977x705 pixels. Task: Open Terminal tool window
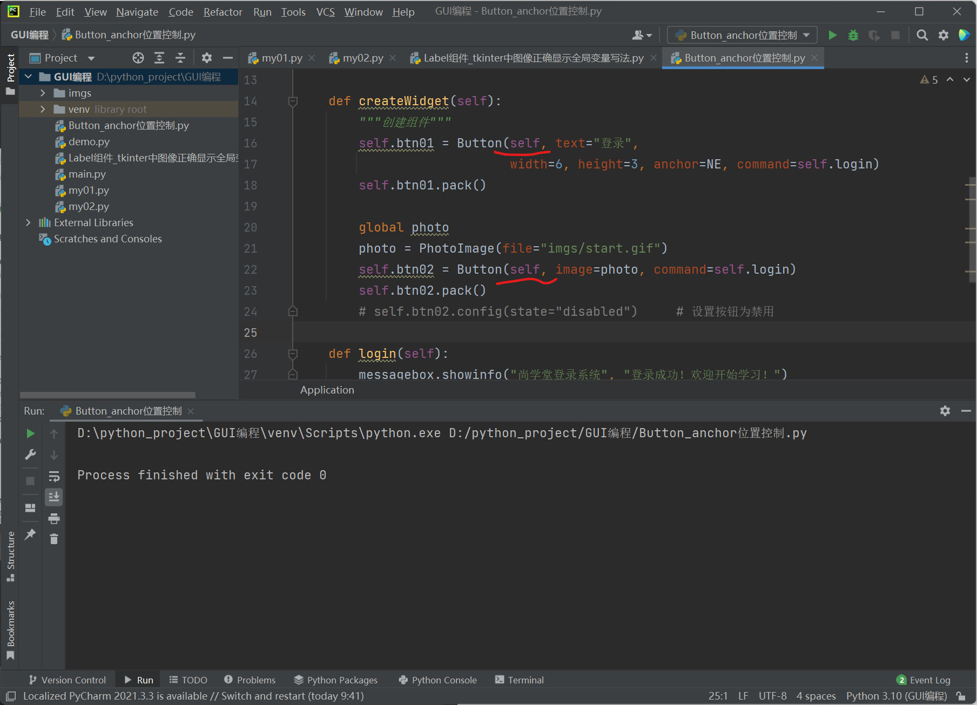point(520,680)
